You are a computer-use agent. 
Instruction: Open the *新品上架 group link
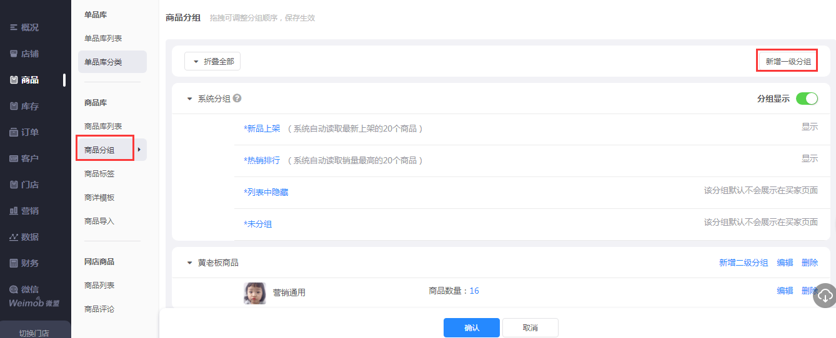[262, 128]
